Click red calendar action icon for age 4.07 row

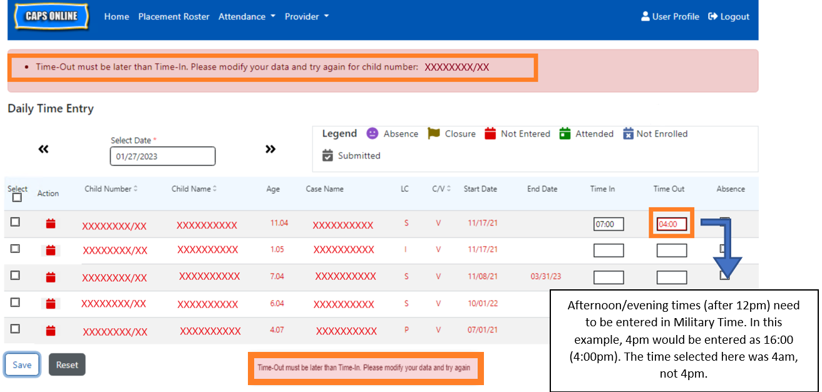pyautogui.click(x=51, y=331)
